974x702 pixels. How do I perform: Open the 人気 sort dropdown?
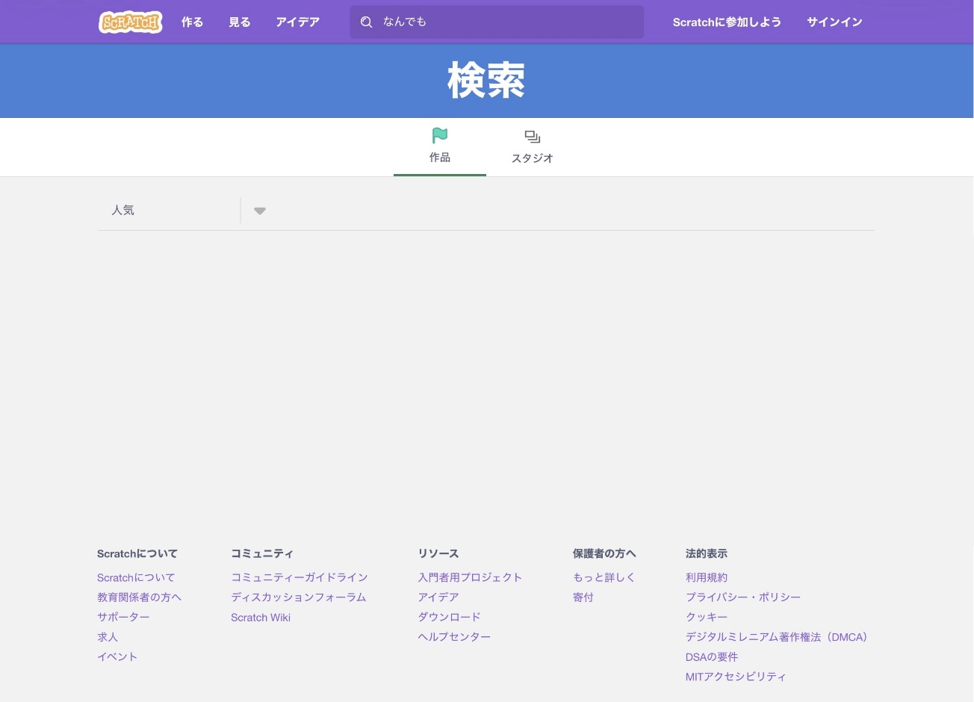[184, 211]
